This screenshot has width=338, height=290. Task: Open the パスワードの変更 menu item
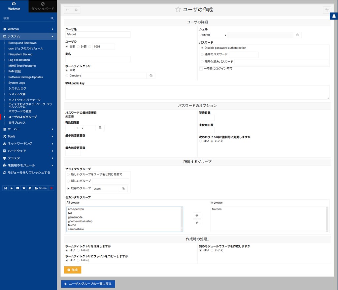click(20, 111)
